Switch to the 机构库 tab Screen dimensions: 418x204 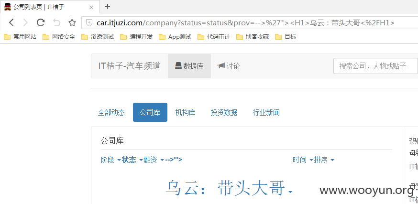click(x=185, y=112)
